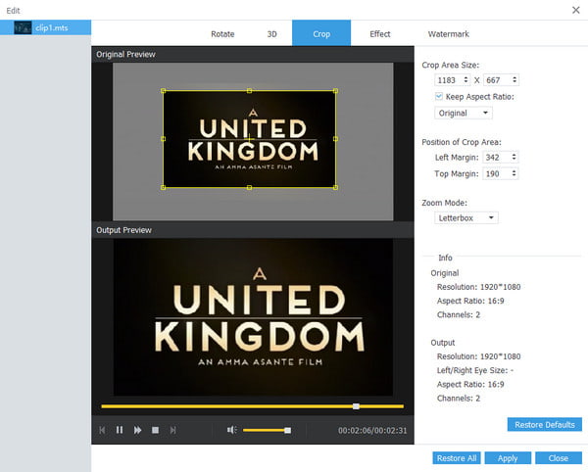This screenshot has height=472, width=588.
Task: Expand the Zoom Mode Letterbox dropdown
Action: pyautogui.click(x=466, y=217)
